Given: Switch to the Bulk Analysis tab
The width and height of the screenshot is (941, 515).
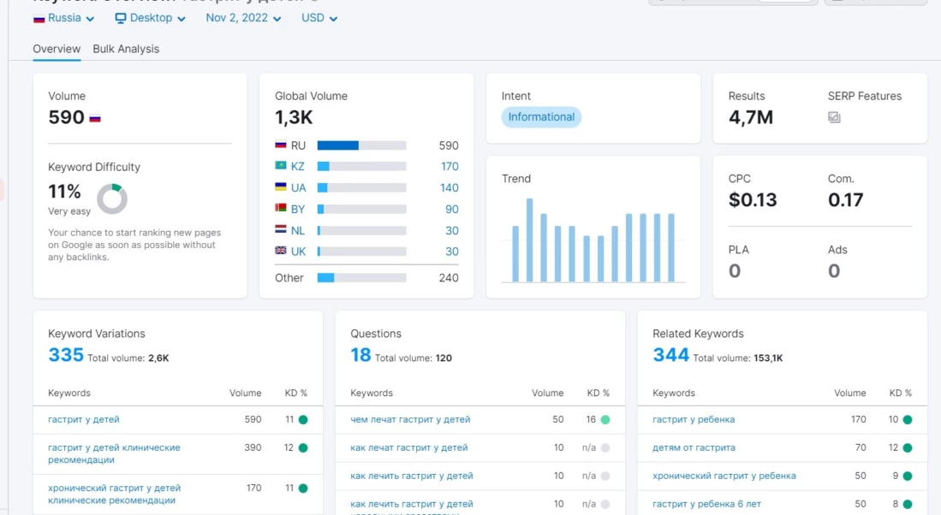Looking at the screenshot, I should (126, 49).
